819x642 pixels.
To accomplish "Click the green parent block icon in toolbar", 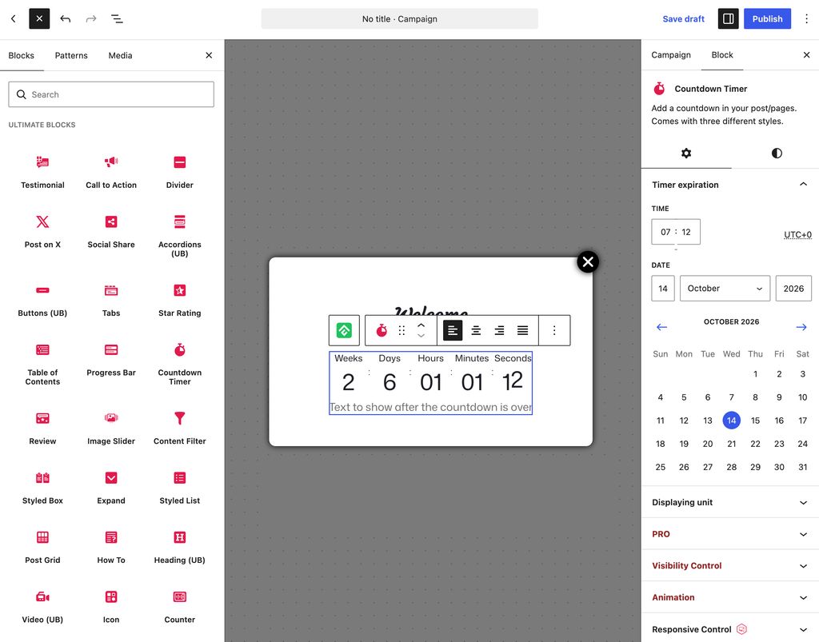I will point(344,330).
